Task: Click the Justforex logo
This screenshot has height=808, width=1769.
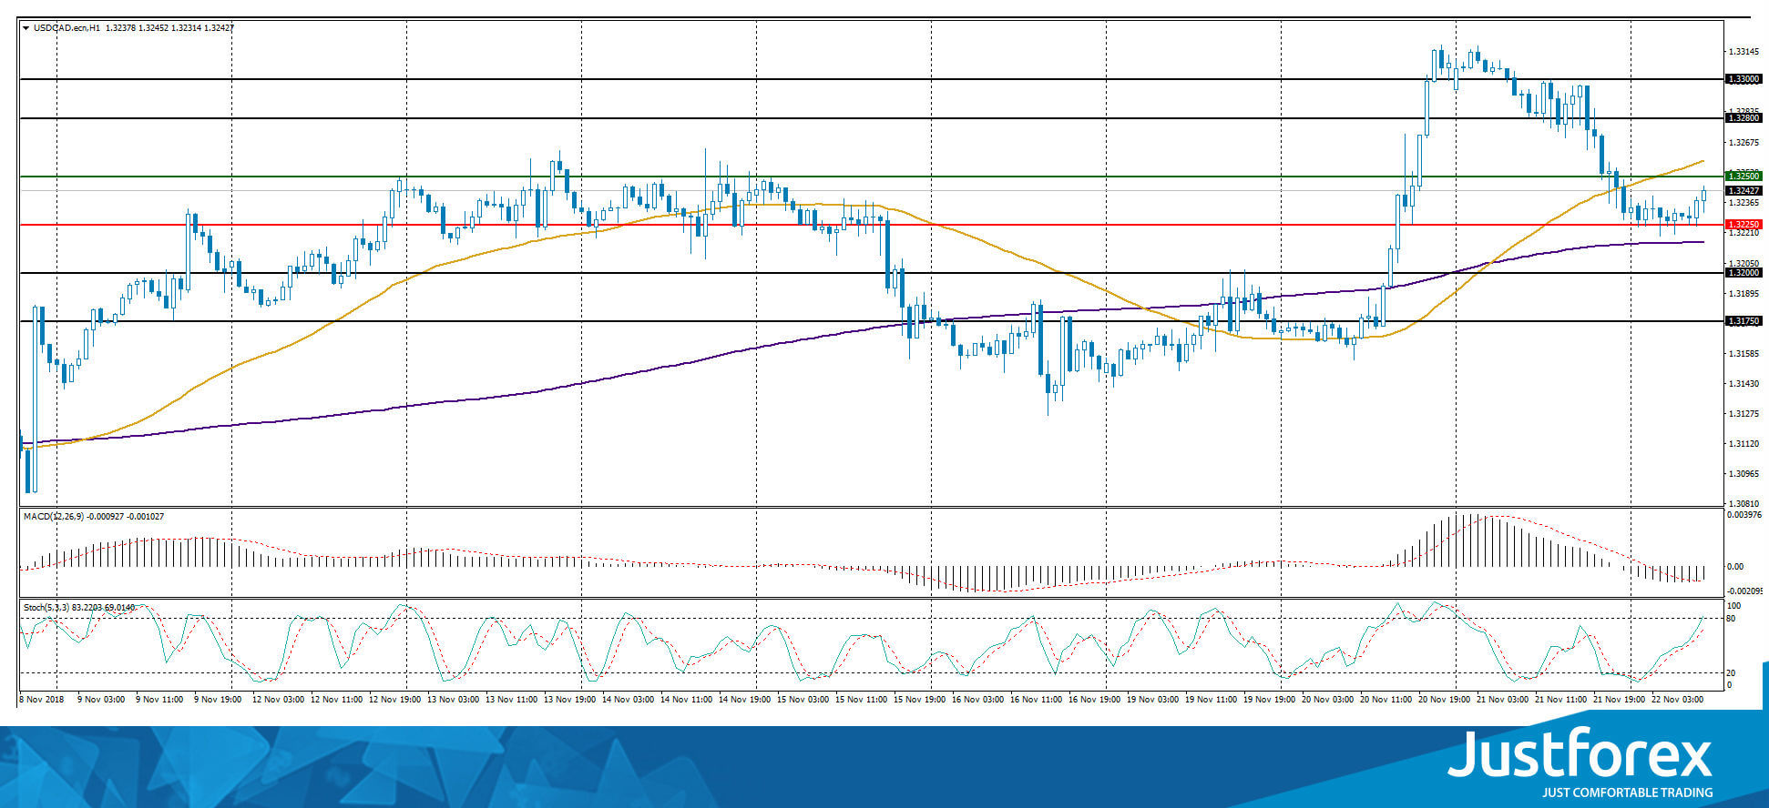Action: click(x=1580, y=754)
